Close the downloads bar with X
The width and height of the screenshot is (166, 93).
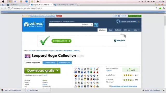164,90
